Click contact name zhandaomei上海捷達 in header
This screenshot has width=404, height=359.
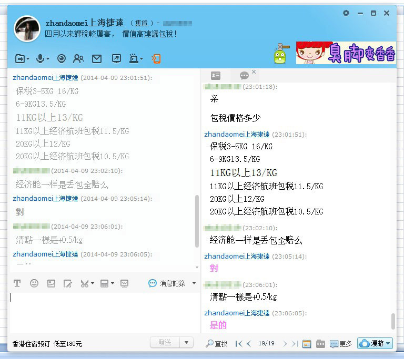(x=85, y=23)
